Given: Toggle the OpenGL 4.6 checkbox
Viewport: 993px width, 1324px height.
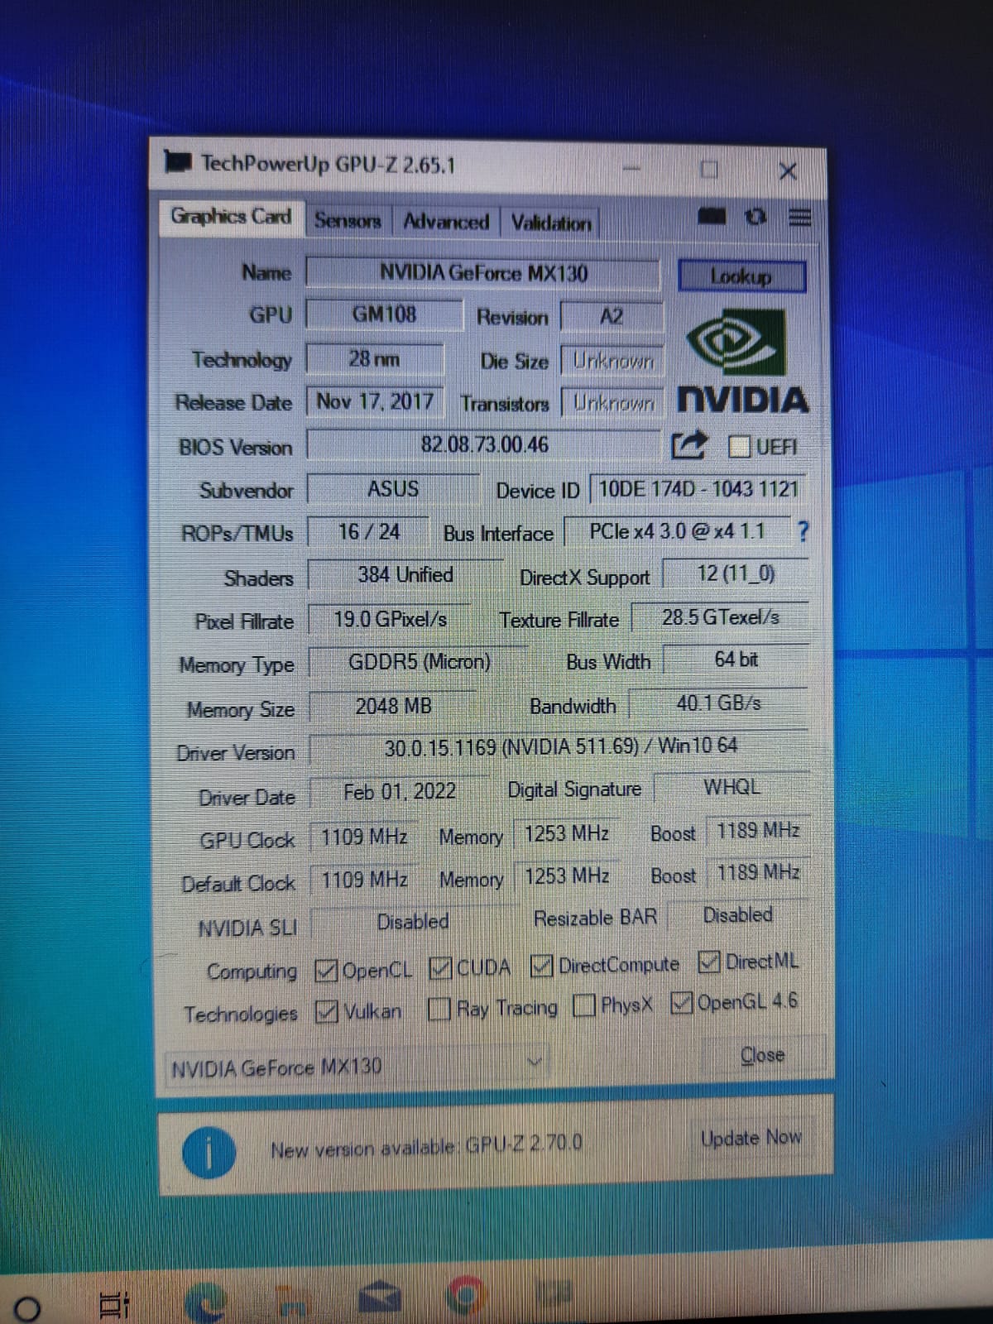Looking at the screenshot, I should coord(682,1003).
